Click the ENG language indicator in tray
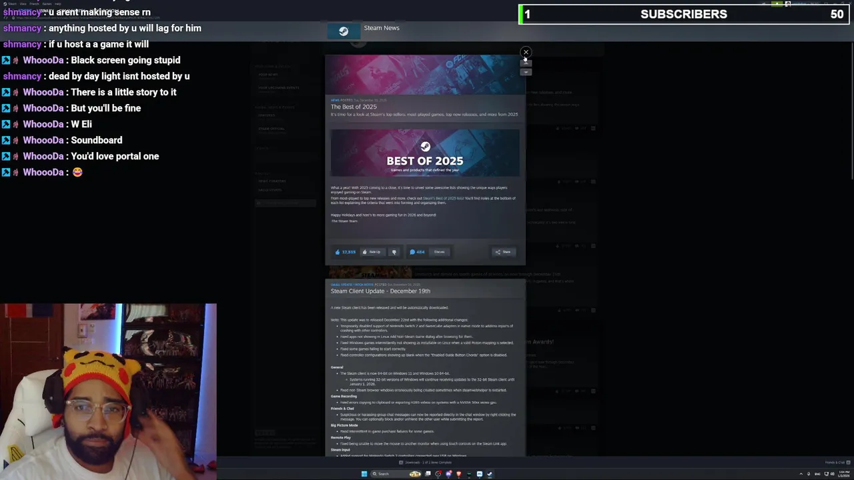The image size is (854, 480). (x=817, y=474)
